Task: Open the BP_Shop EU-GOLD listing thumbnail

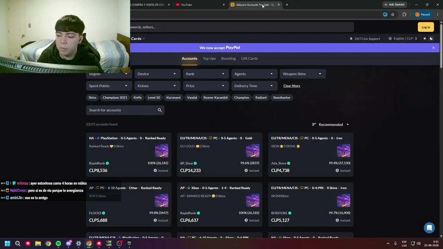Action: click(253, 151)
